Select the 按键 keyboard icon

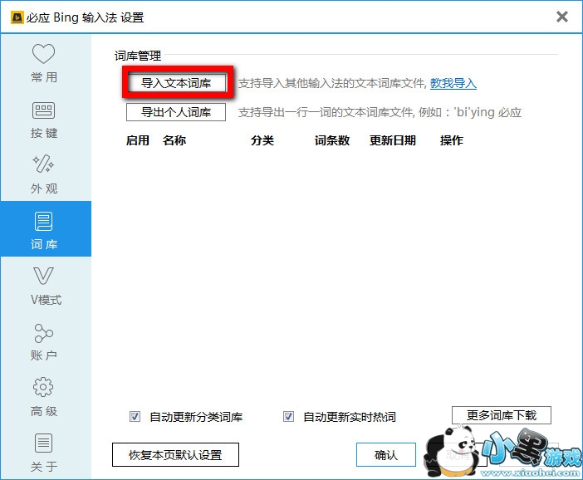[x=44, y=110]
